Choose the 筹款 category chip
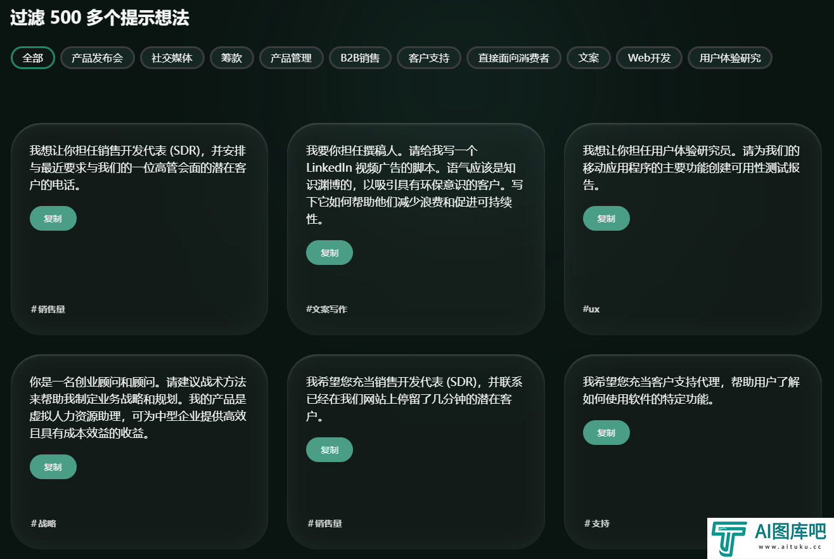The image size is (834, 559). pyautogui.click(x=231, y=58)
